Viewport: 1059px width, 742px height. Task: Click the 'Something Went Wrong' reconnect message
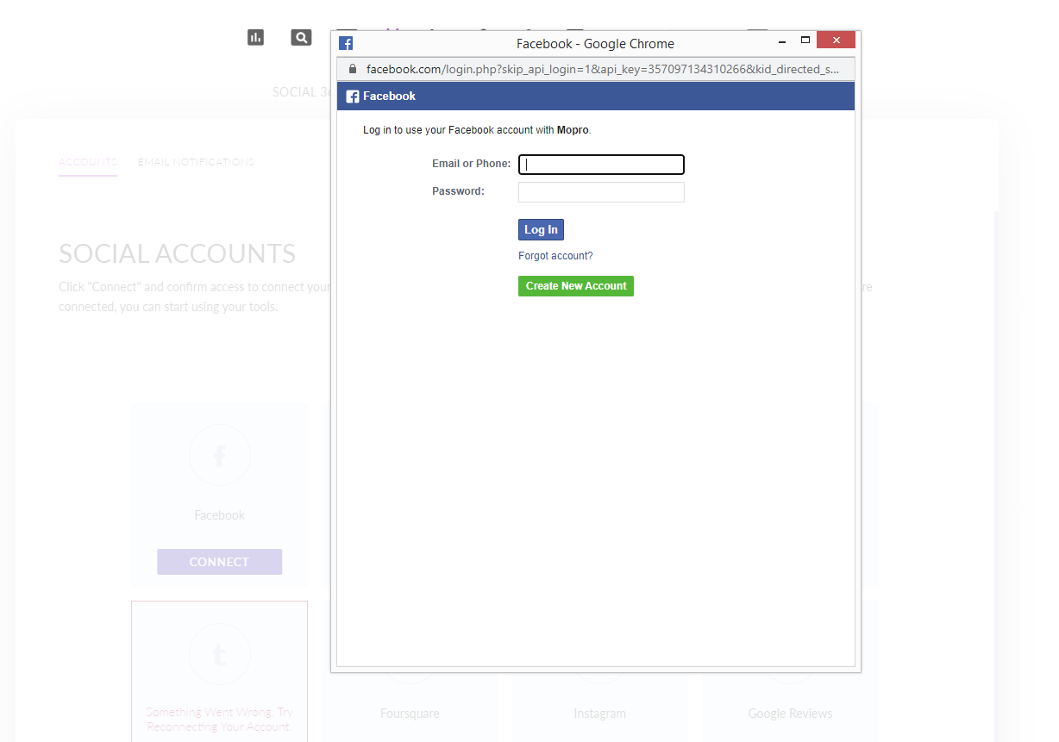219,720
